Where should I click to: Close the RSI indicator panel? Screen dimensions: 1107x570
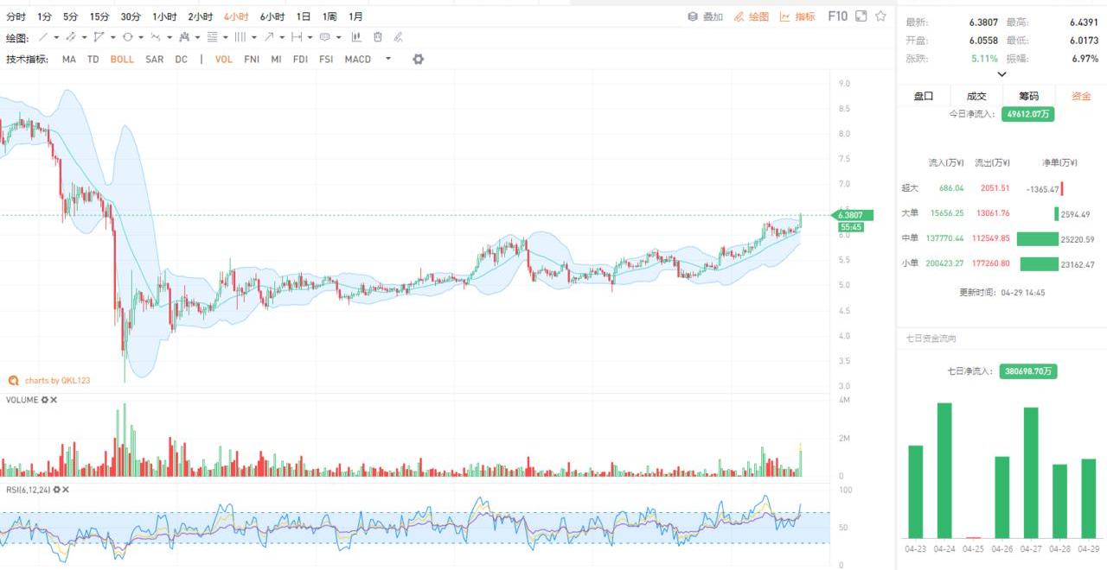[x=66, y=490]
